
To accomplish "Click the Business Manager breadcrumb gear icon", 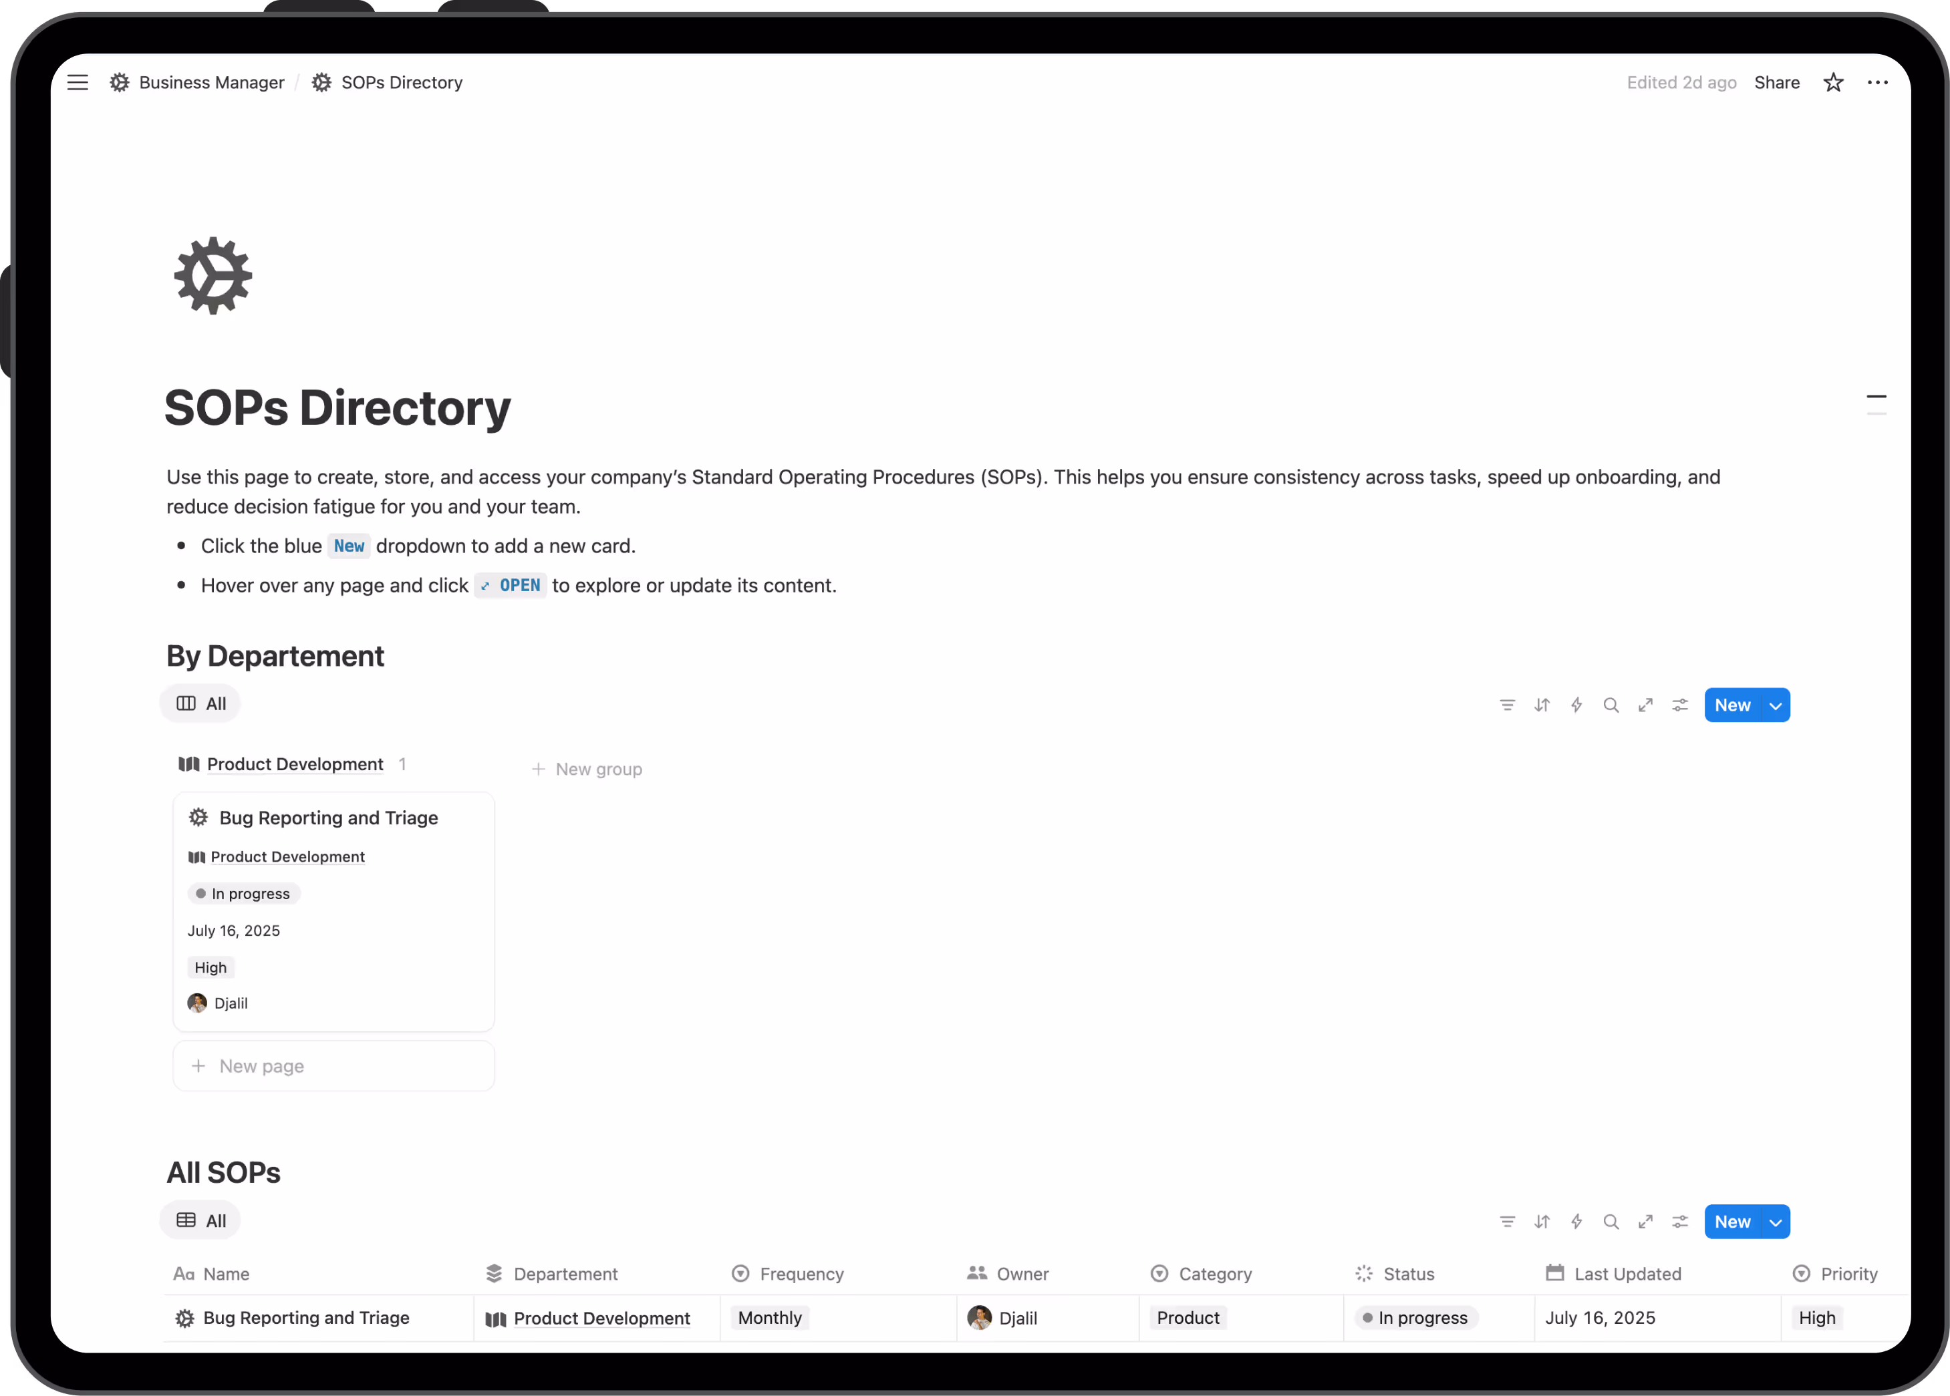I will click(120, 83).
